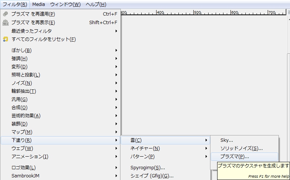Expand the 汎用(G) submenu
This screenshot has height=180, width=290.
(61, 99)
